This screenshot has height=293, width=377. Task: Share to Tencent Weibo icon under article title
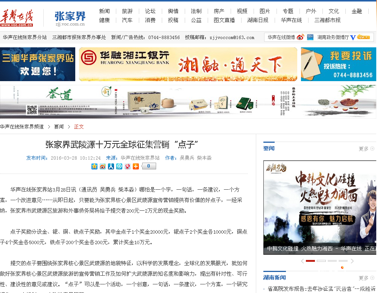[119, 166]
